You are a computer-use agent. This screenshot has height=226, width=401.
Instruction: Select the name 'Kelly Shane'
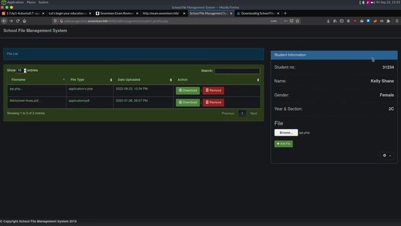click(382, 81)
